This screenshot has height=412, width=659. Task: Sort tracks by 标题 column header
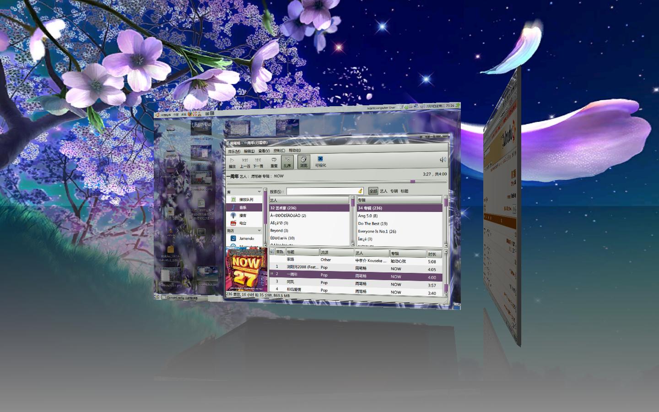point(302,252)
